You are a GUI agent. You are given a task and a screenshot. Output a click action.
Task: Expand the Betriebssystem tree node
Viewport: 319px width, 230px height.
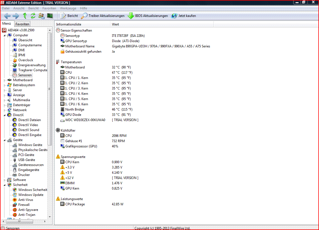4,85
